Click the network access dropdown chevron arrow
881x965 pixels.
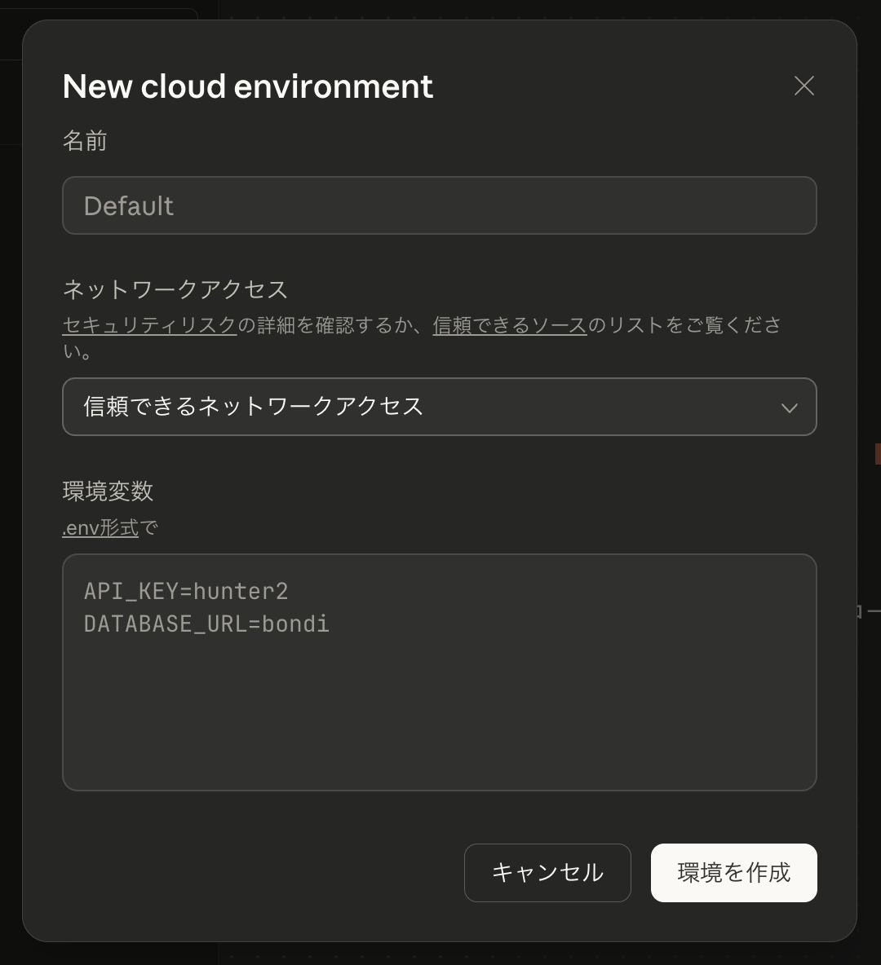(x=789, y=408)
